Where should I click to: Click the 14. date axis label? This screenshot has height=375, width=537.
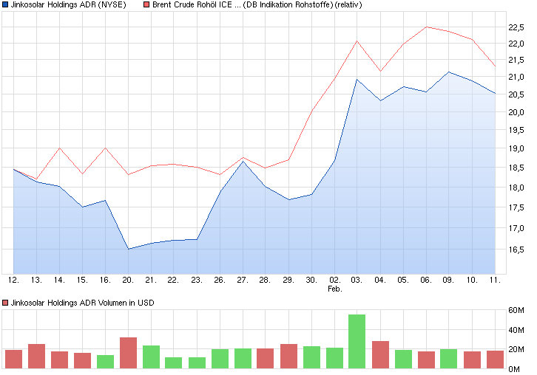pos(59,280)
